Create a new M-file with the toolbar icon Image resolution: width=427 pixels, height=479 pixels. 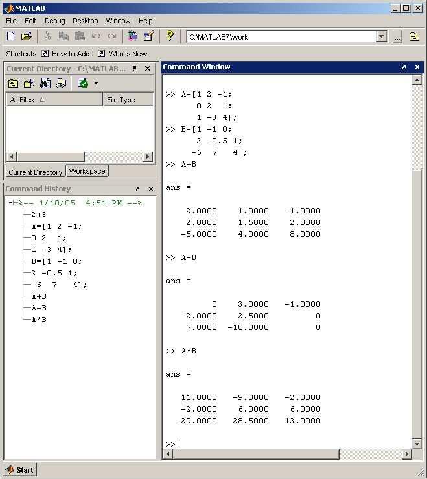(10, 36)
